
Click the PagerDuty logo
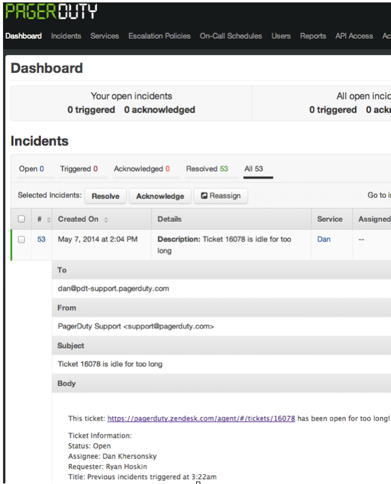[x=51, y=11]
